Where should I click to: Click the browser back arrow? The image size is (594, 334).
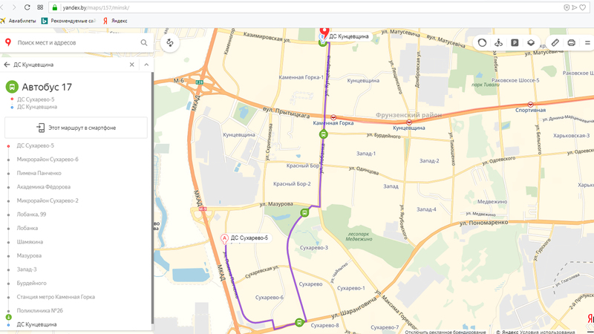5,7
